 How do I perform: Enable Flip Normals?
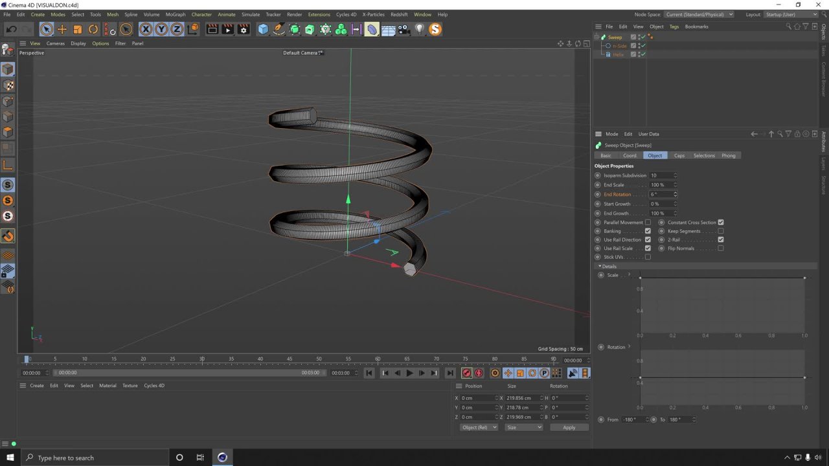pos(721,248)
